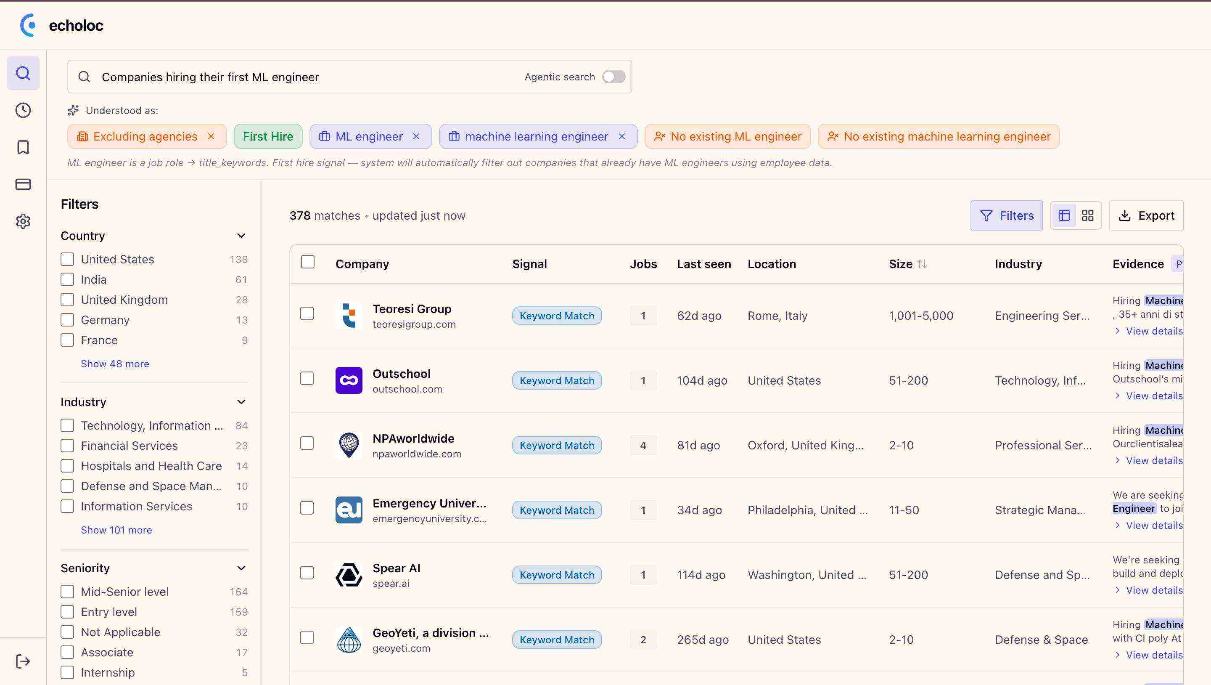Screen dimensions: 1211x685
Task: Open search history via the clock icon
Action: (23, 110)
